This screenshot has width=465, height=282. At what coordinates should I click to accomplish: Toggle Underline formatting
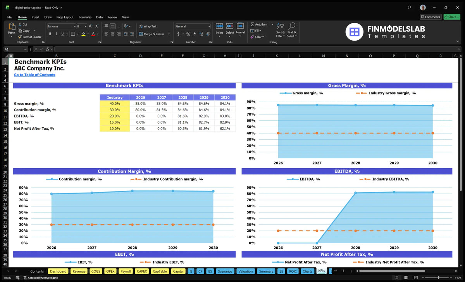tap(62, 34)
